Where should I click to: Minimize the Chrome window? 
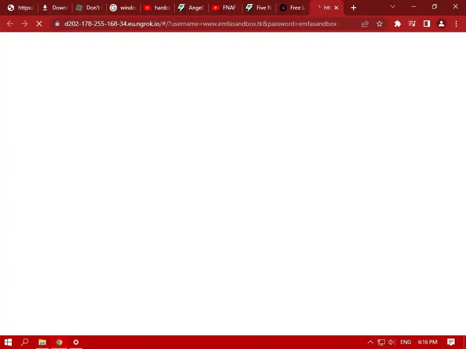click(414, 6)
